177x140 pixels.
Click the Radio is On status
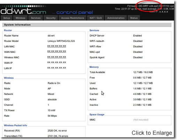pos(54,83)
